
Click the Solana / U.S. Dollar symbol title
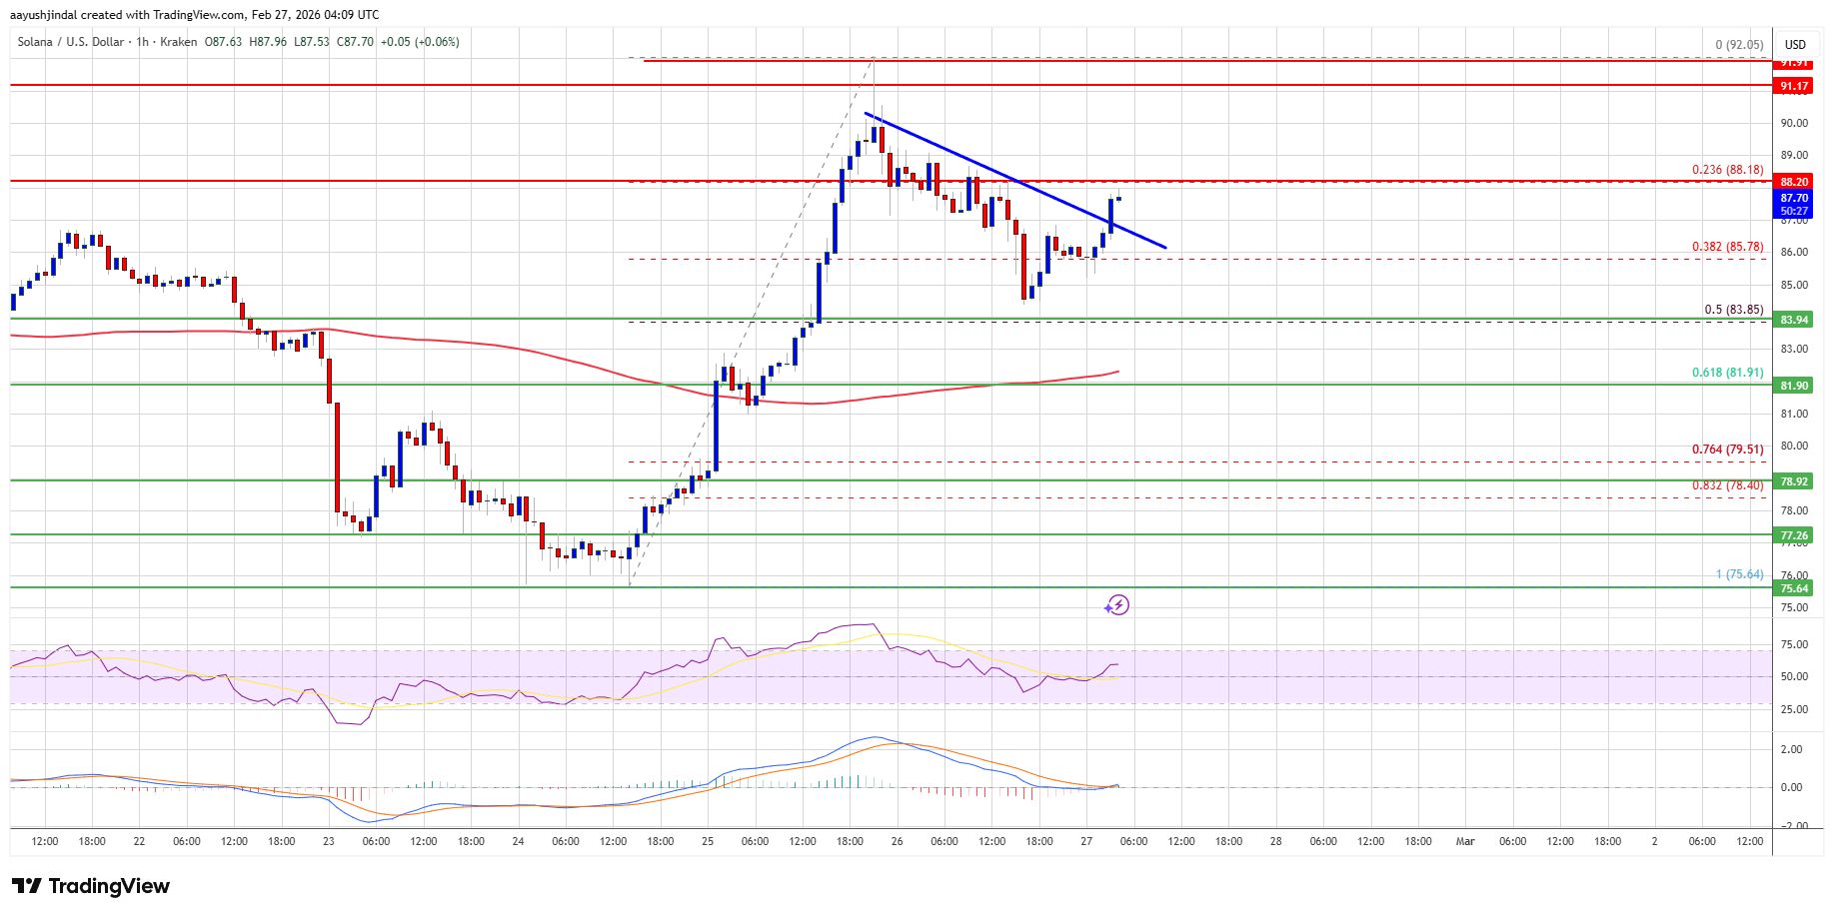click(x=70, y=42)
